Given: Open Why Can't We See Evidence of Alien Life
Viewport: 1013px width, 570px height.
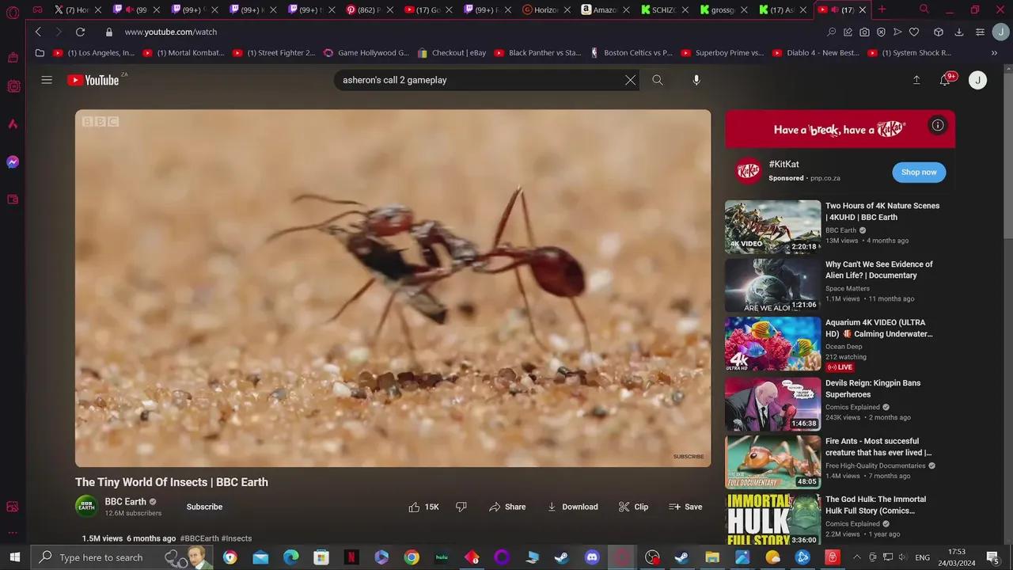Looking at the screenshot, I should tap(878, 270).
